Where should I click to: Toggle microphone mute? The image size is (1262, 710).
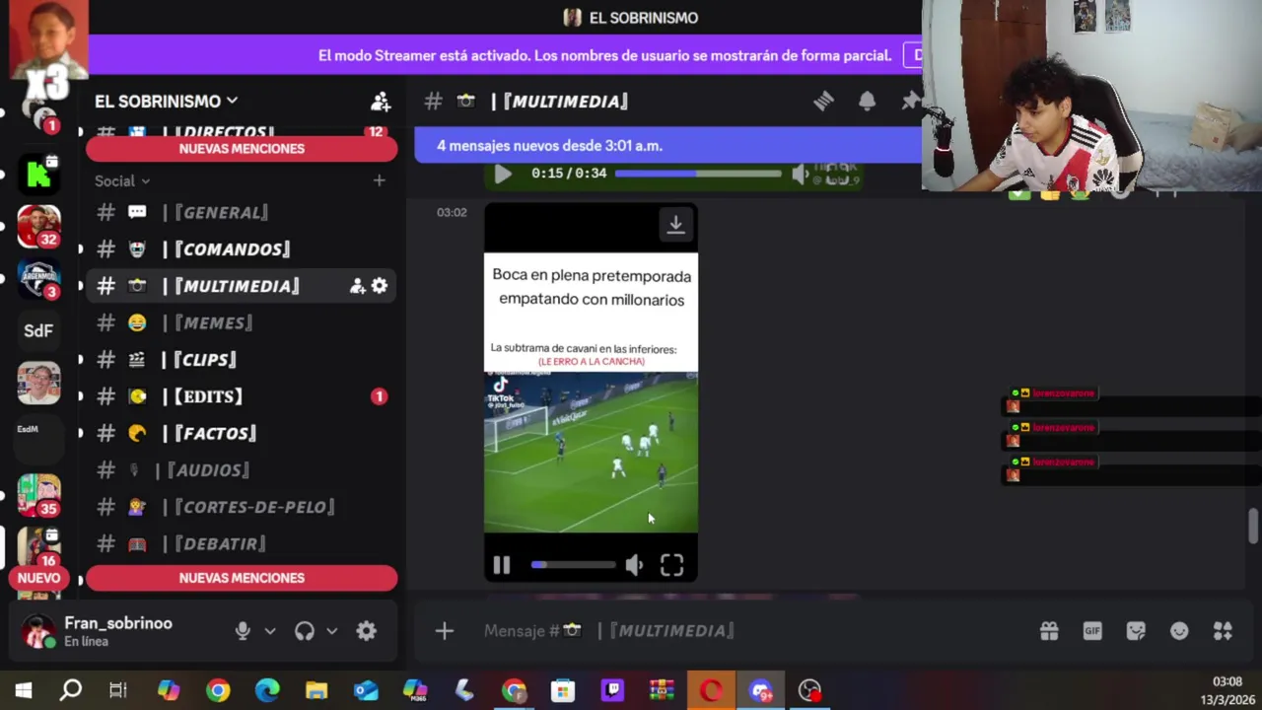243,631
